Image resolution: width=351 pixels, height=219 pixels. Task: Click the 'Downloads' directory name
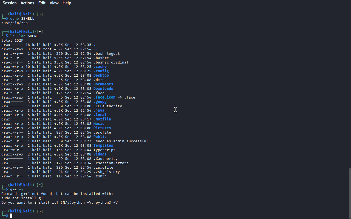click(103, 89)
